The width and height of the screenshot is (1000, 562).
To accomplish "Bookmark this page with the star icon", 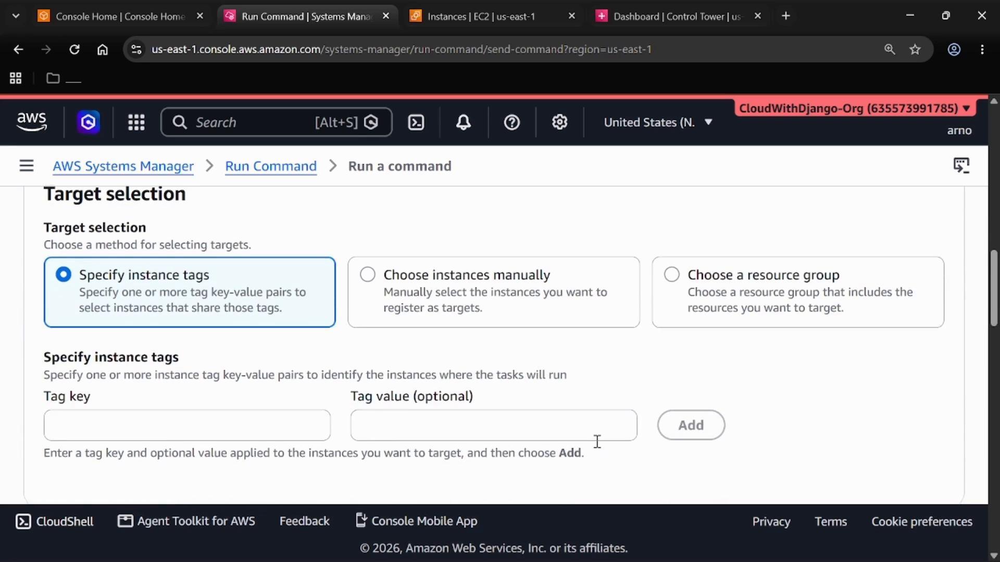I will click(915, 49).
